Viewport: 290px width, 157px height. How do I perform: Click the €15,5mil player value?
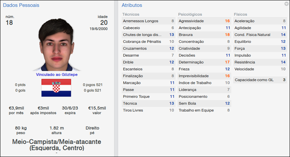click(98, 108)
